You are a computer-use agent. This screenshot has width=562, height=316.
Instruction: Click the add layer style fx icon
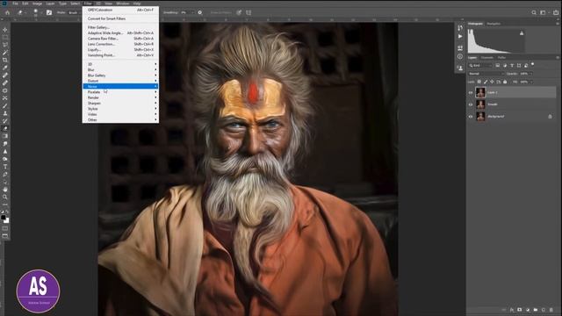[x=512, y=310]
